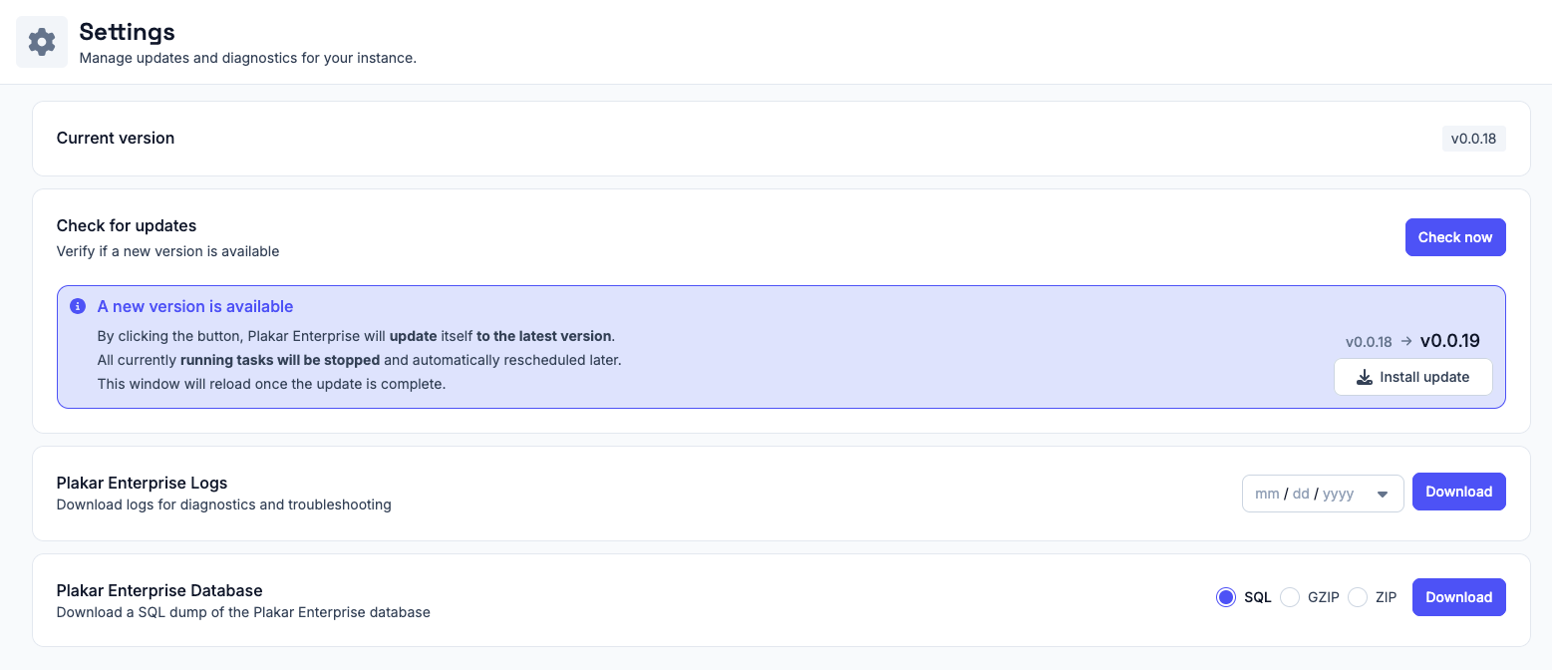
Task: Click the dd day field in date input
Action: [1301, 494]
